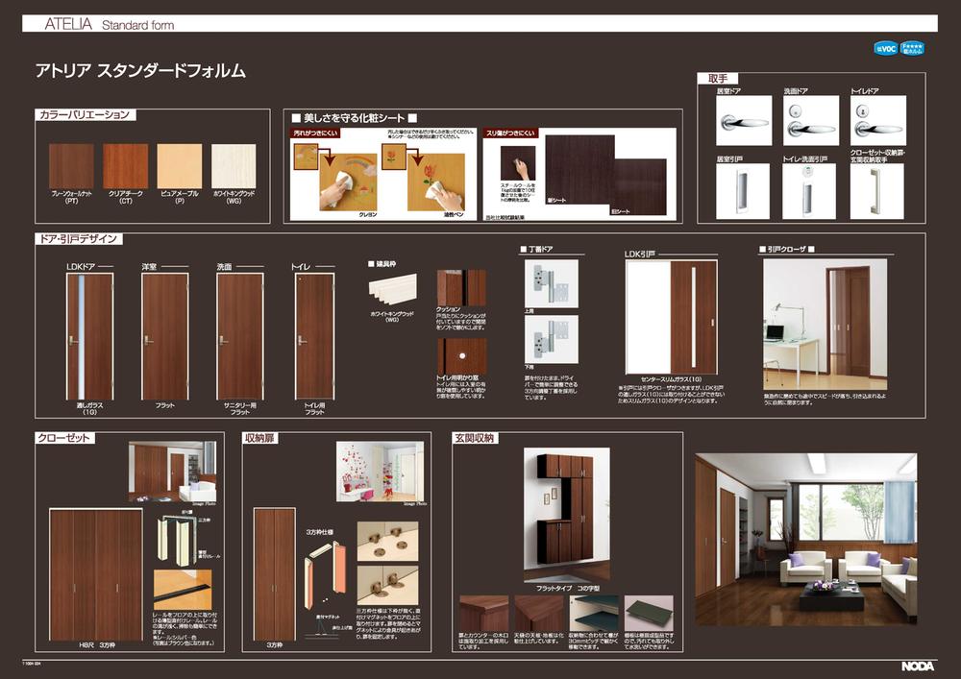Image resolution: width=961 pixels, height=679 pixels.
Task: Open the 引戸クローザ room photo
Action: click(x=825, y=324)
